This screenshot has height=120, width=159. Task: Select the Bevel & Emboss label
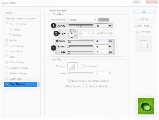(x=18, y=24)
